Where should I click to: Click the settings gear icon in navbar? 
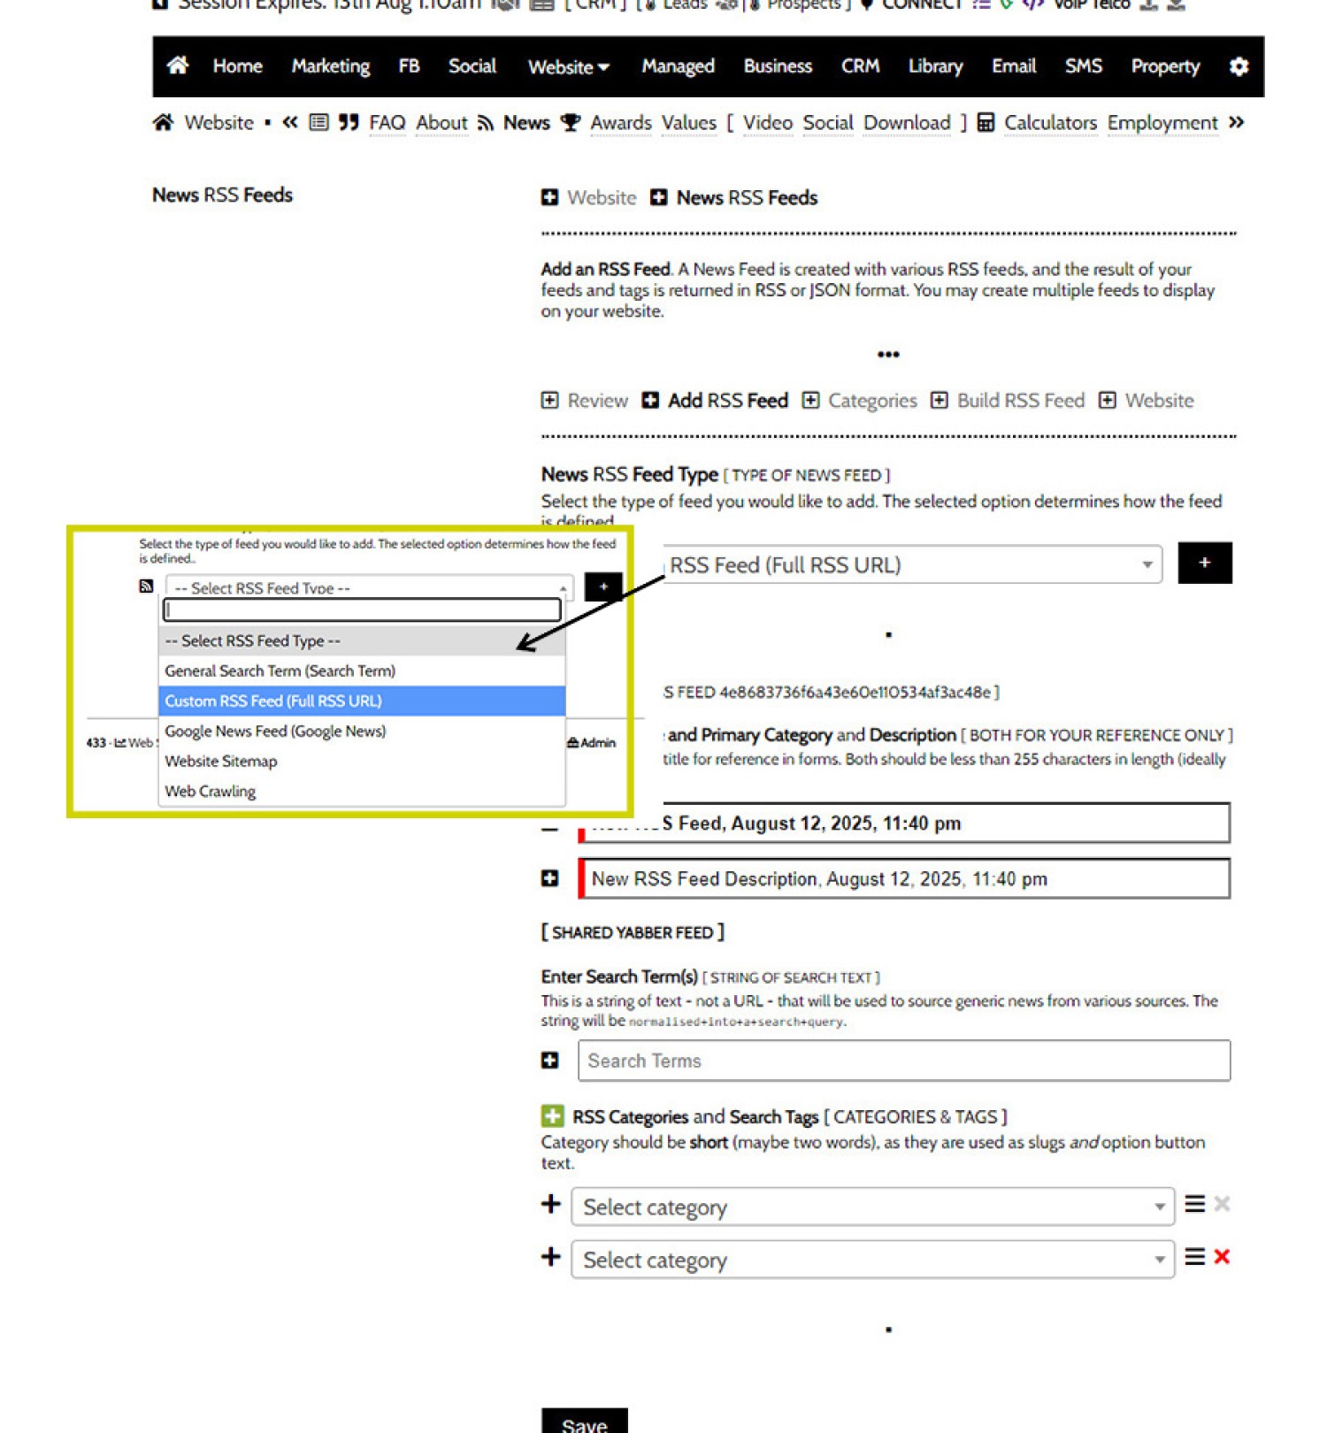[1239, 66]
